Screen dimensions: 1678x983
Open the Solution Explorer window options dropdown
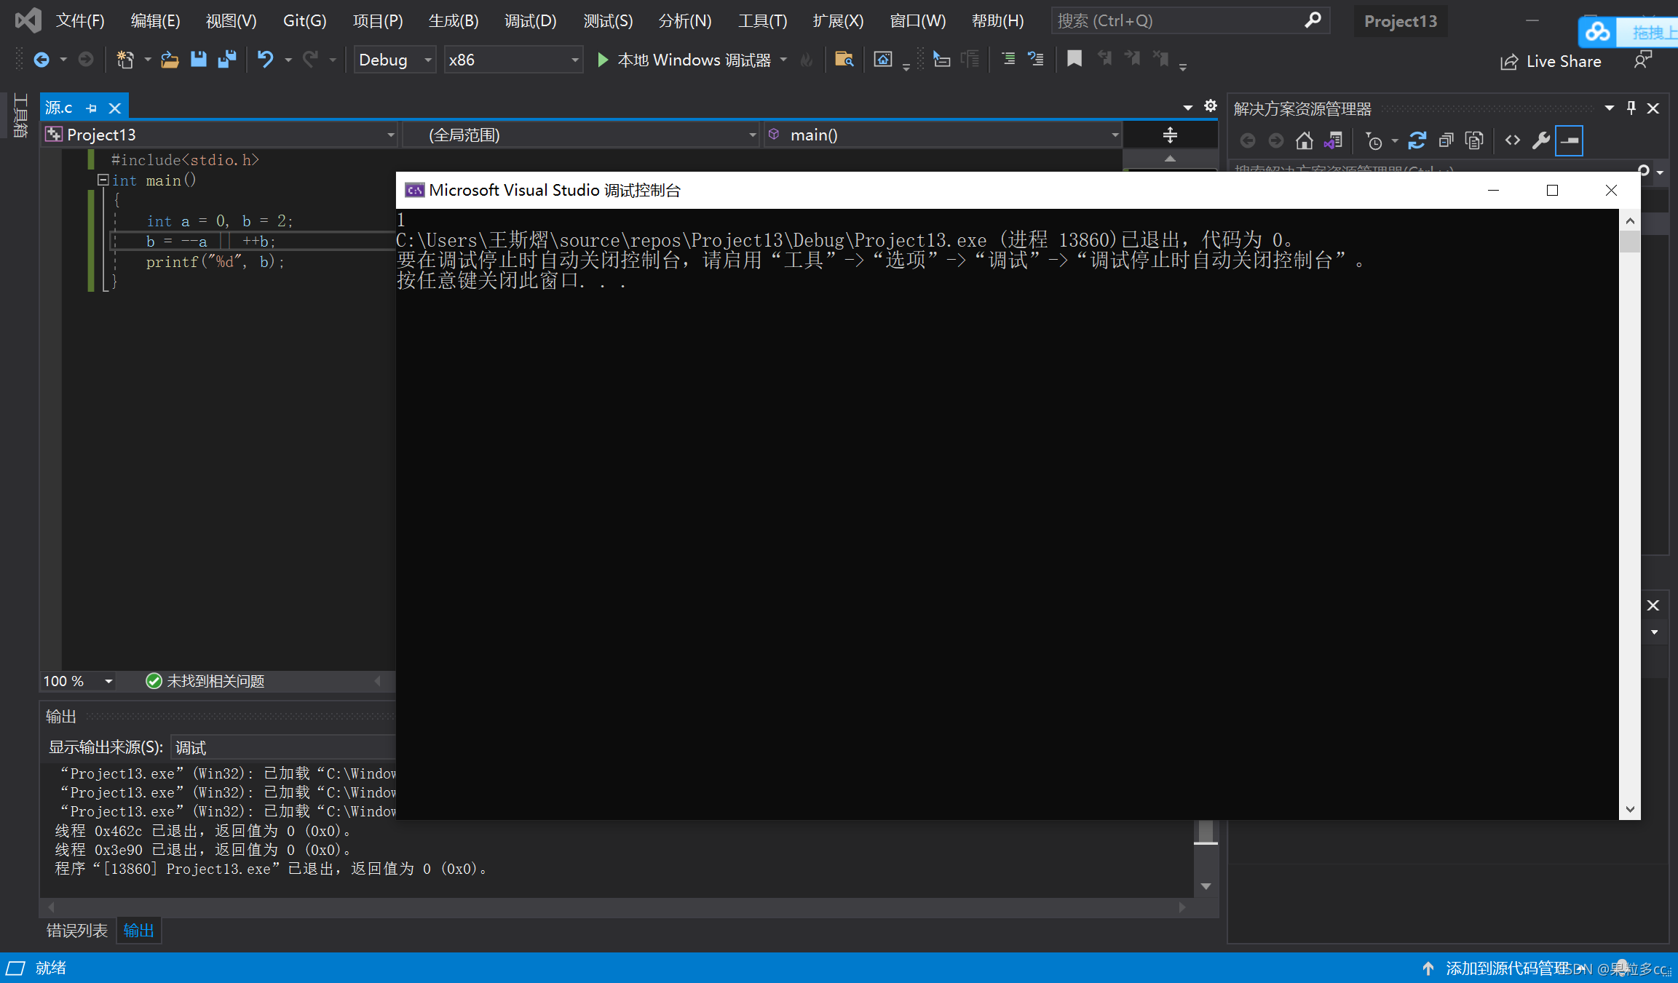click(1610, 108)
